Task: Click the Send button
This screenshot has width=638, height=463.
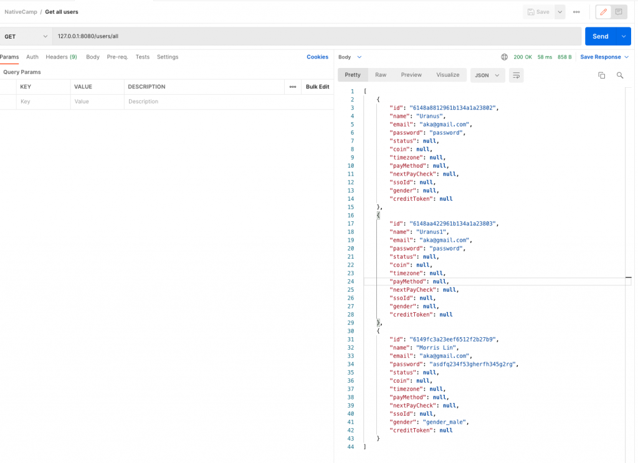Action: (x=601, y=36)
